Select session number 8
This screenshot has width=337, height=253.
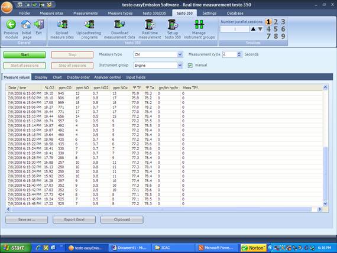tap(276, 36)
